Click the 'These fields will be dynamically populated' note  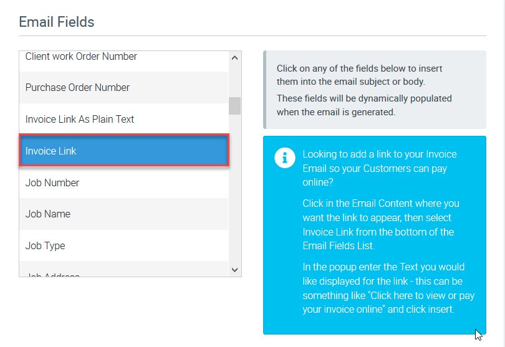(364, 105)
